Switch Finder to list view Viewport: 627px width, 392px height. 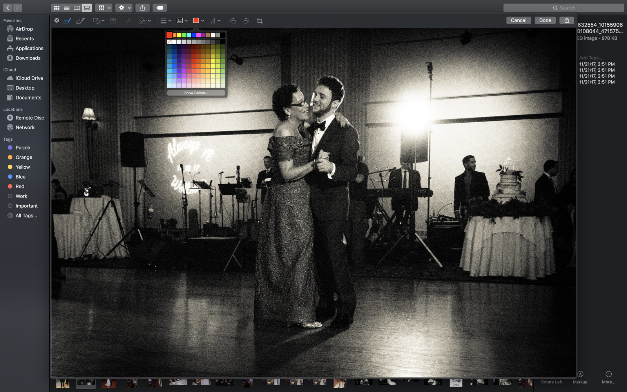pos(67,8)
